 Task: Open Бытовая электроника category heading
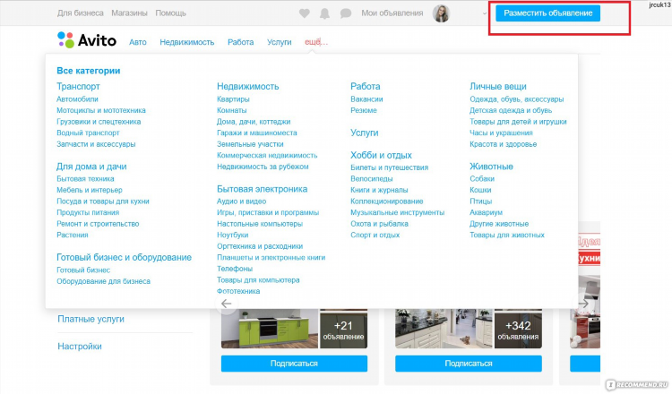click(x=262, y=189)
